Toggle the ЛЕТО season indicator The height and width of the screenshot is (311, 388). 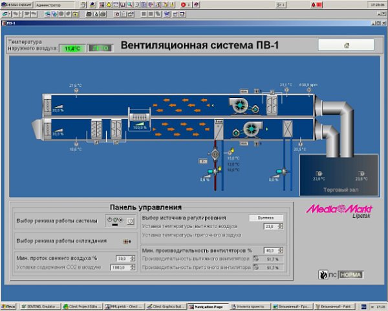(100, 48)
